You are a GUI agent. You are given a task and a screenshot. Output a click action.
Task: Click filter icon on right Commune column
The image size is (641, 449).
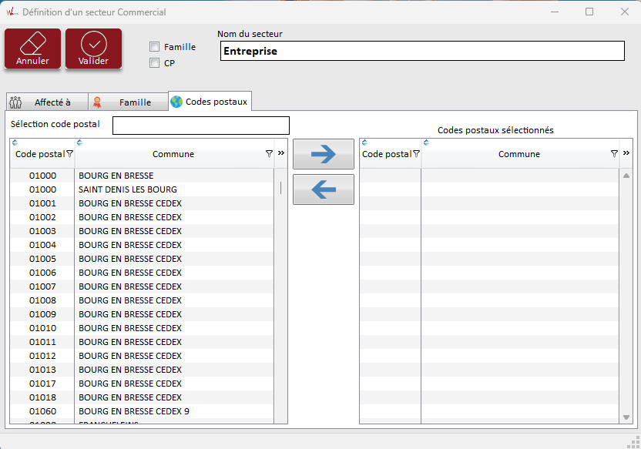pos(614,154)
